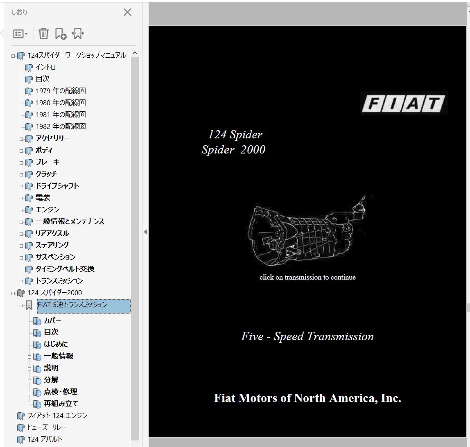Open the カバー bookmark
This screenshot has width=470, height=447.
click(x=52, y=321)
